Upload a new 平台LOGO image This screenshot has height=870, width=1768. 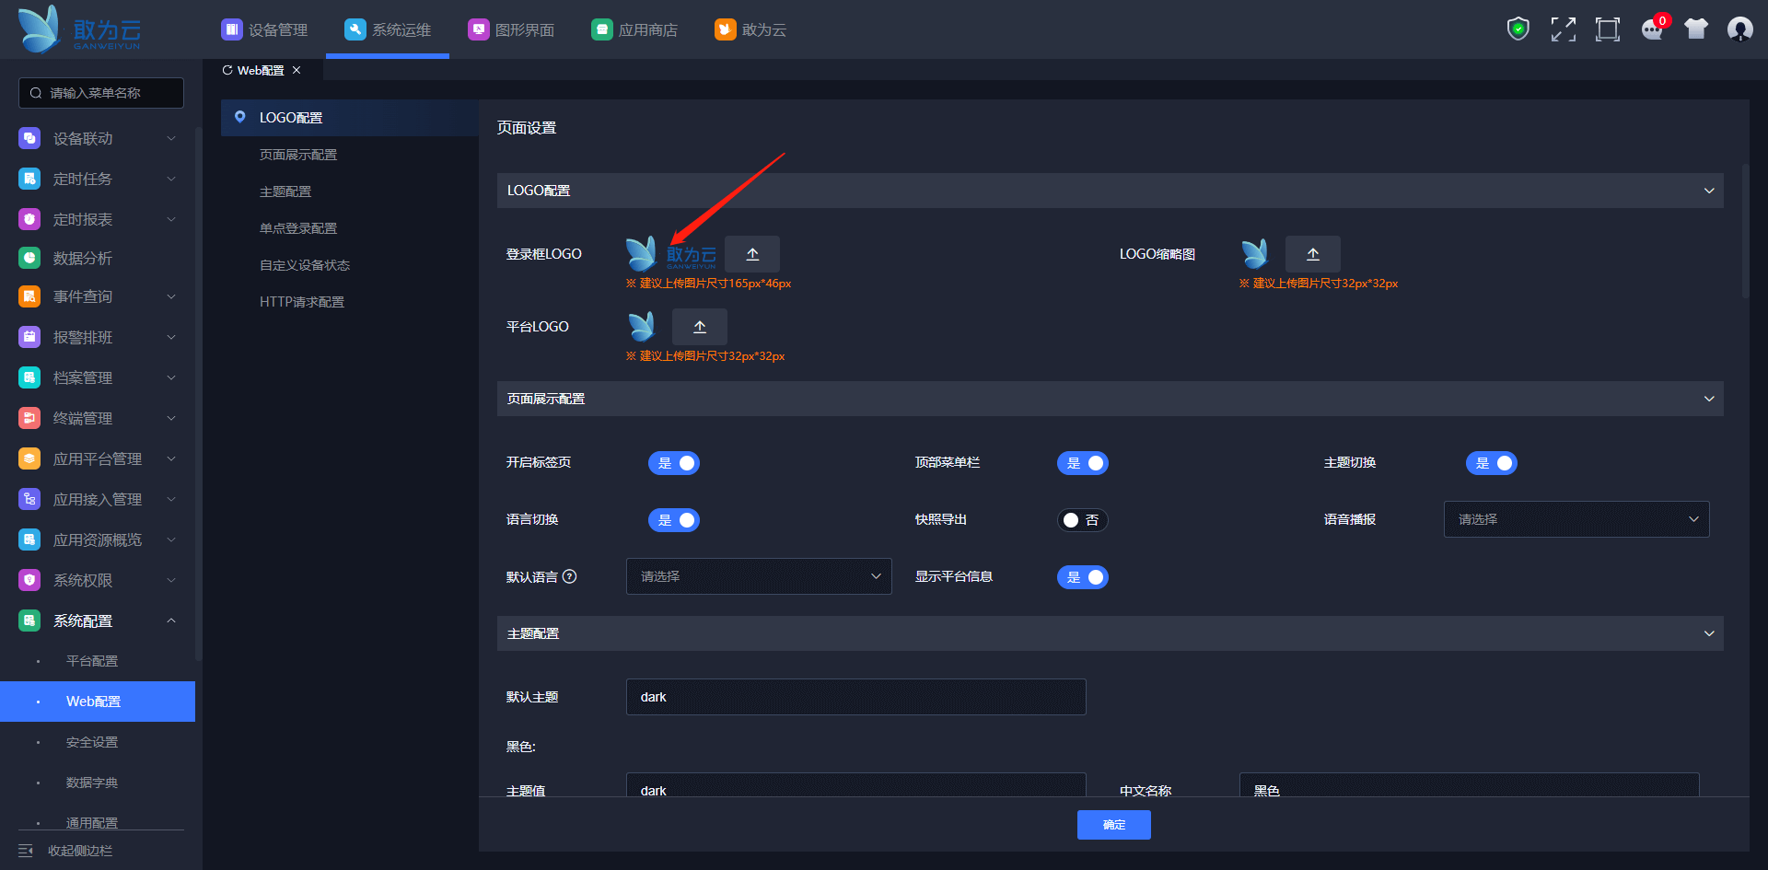point(700,327)
